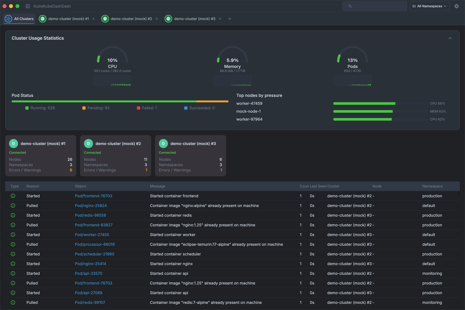The height and width of the screenshot is (310, 465).
Task: Click the avatar on demo-cluster (mock) #2 card
Action: coord(88,143)
